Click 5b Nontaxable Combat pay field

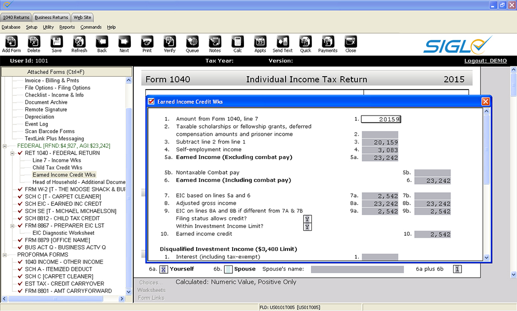432,173
